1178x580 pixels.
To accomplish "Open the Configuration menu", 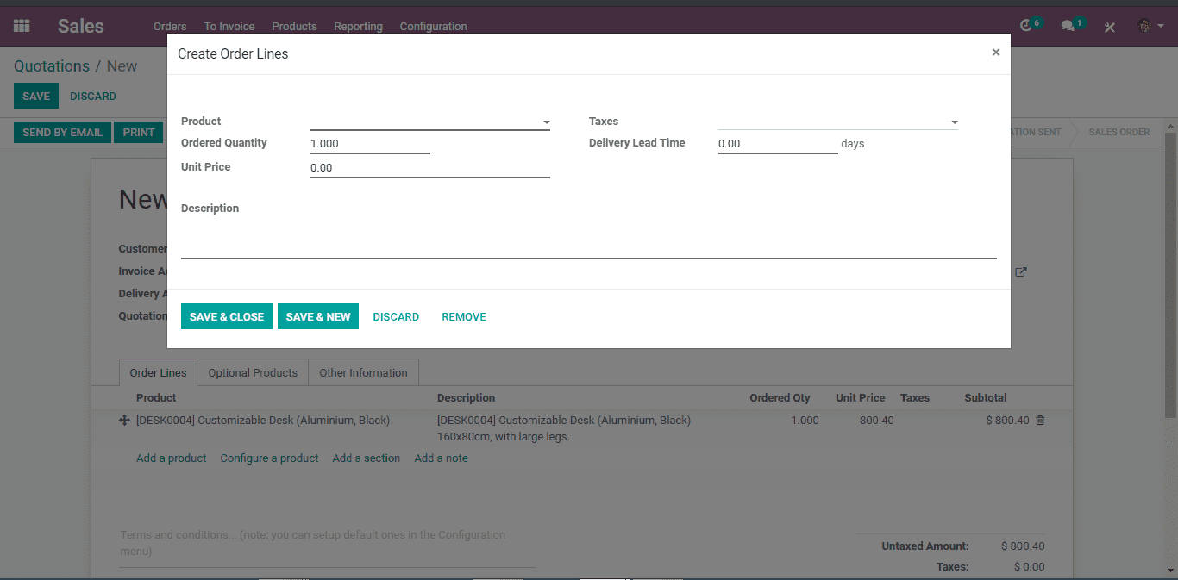I will (433, 27).
